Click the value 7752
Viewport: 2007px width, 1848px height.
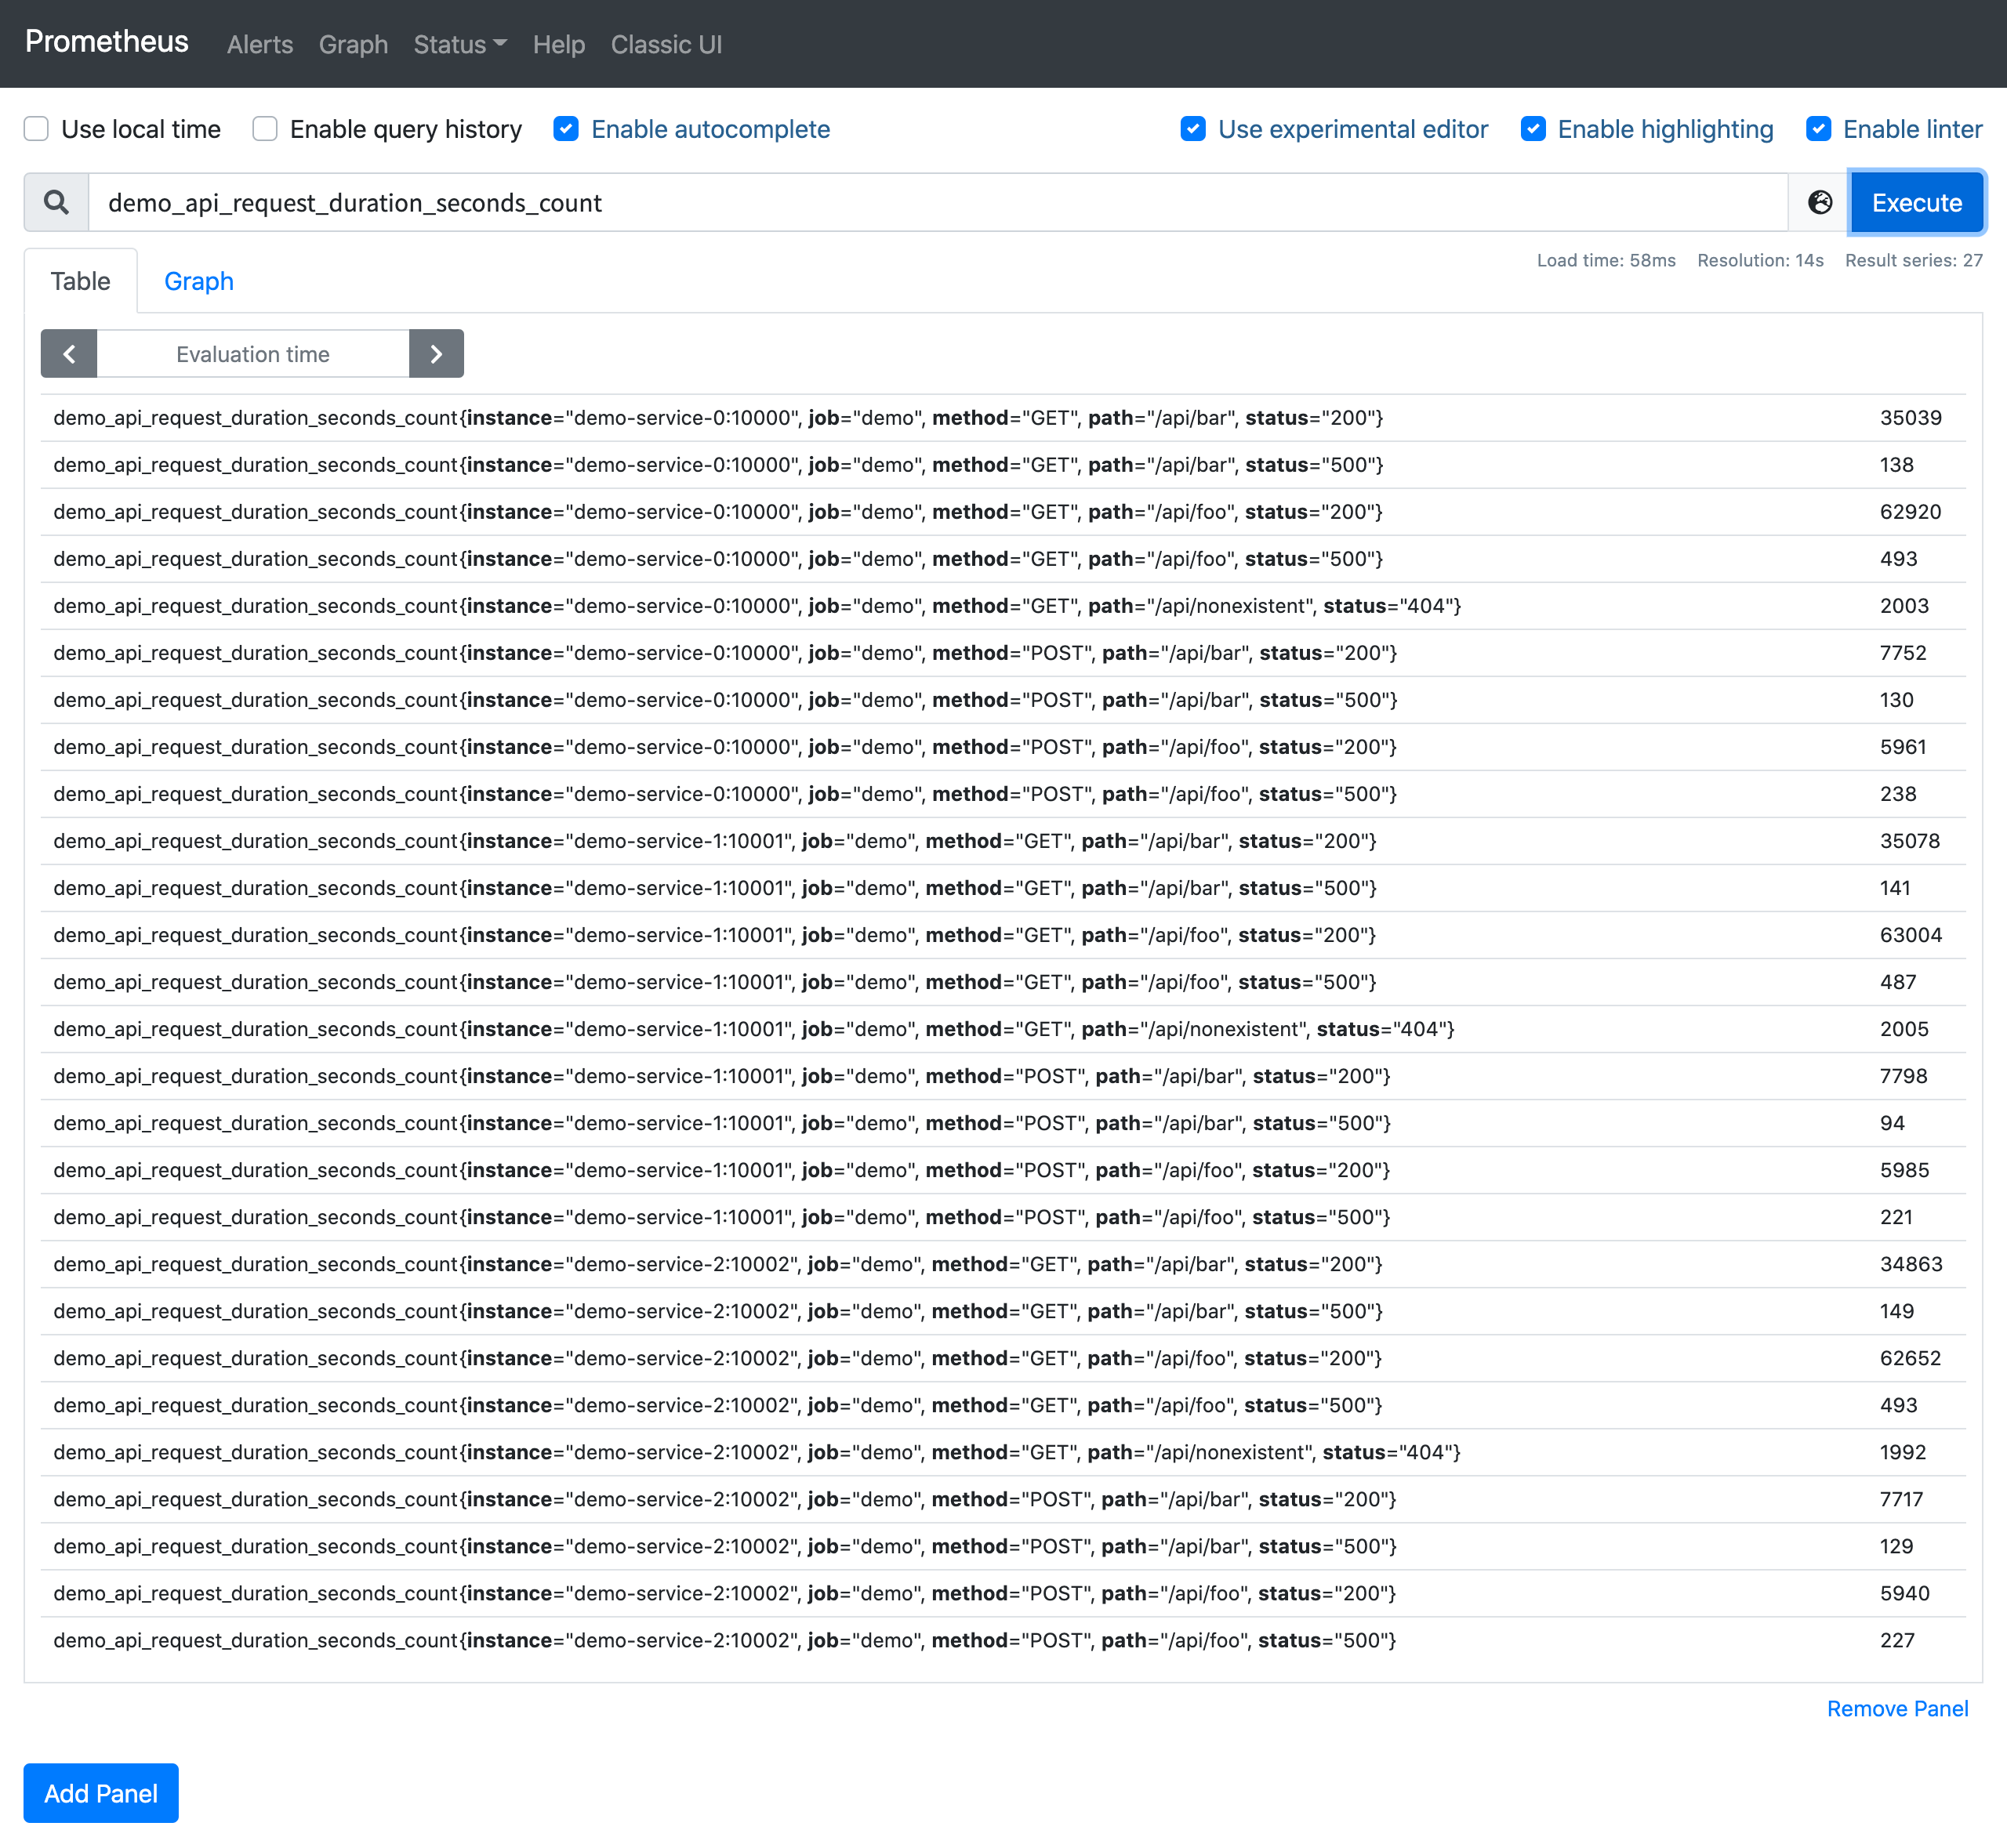[1904, 653]
